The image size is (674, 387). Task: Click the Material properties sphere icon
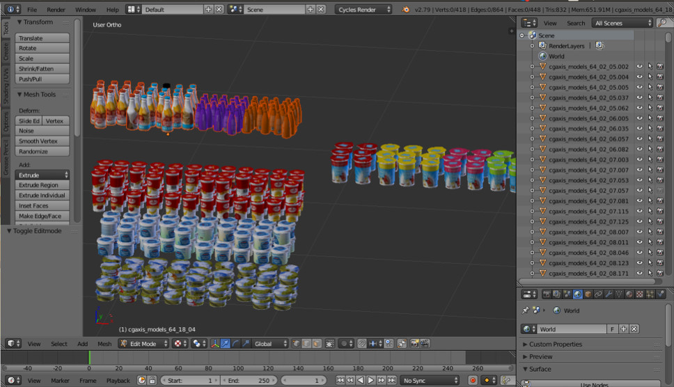coord(630,294)
